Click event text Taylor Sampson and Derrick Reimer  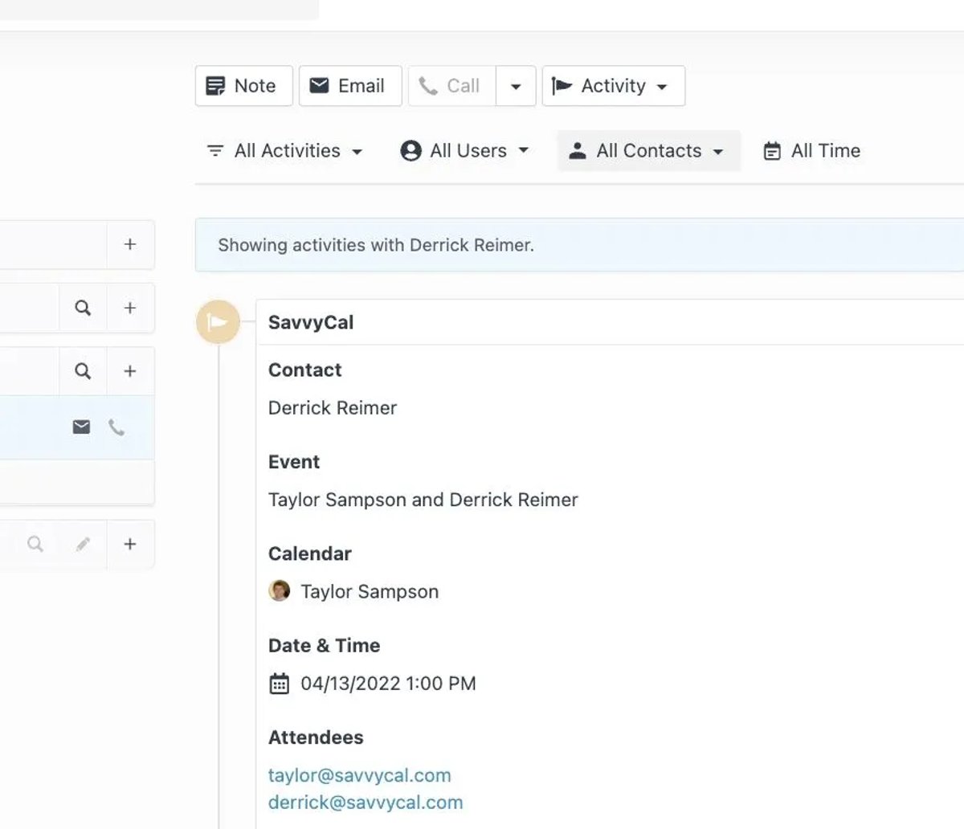click(423, 500)
